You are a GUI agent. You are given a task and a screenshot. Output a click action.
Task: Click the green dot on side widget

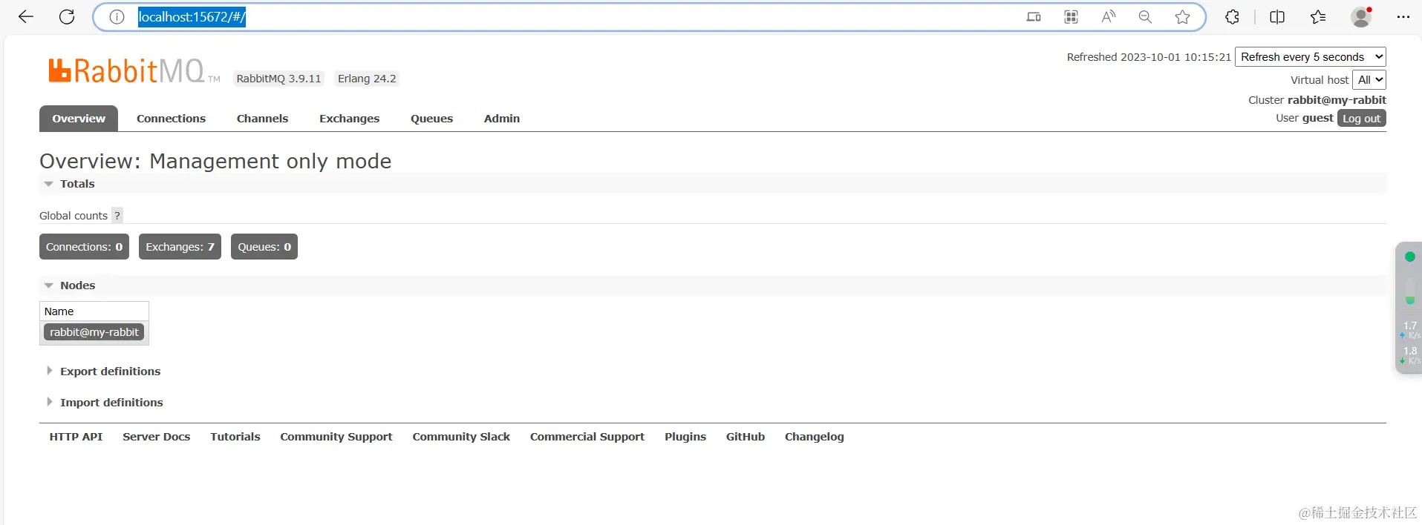[x=1409, y=257]
